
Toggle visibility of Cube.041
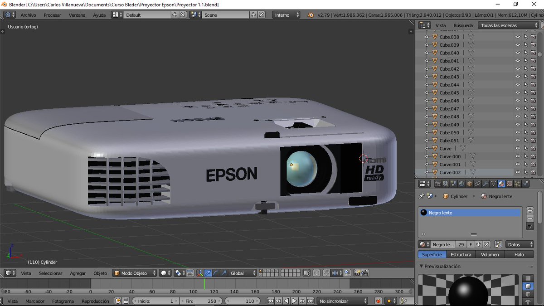(517, 61)
